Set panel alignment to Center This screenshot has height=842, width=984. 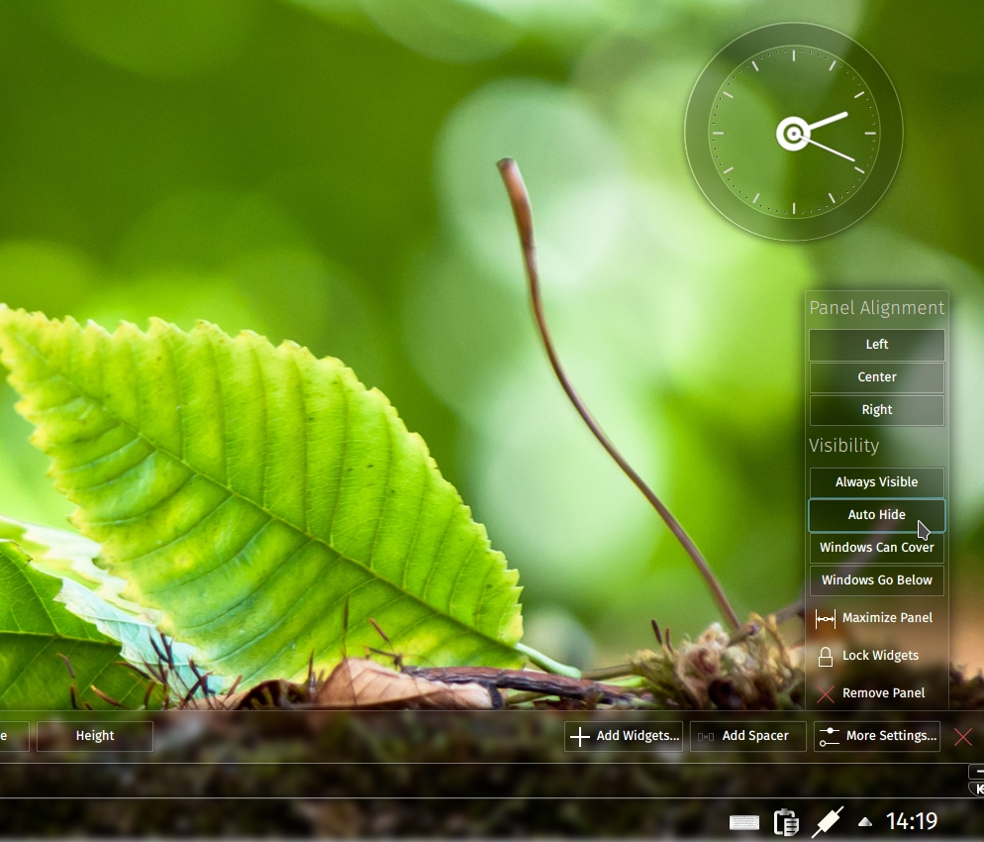876,377
